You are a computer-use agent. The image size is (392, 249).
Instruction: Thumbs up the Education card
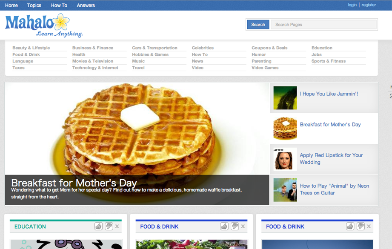coord(98,226)
